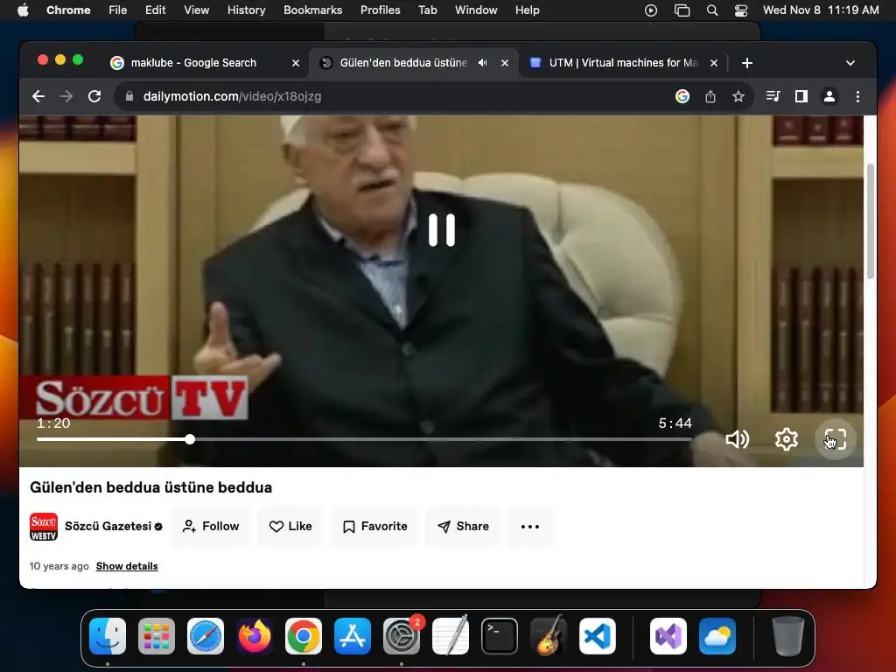Open Chrome three-dot menu
Image resolution: width=896 pixels, height=672 pixels.
[857, 96]
